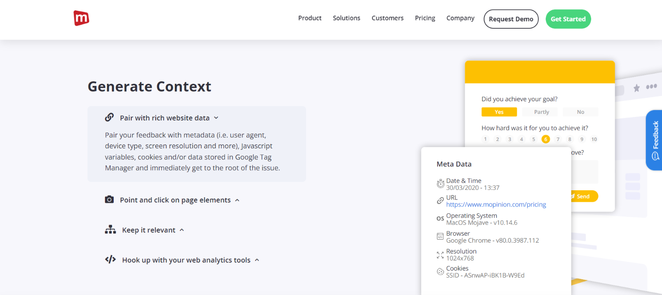Open the Product menu
Image resolution: width=662 pixels, height=295 pixels.
click(310, 18)
